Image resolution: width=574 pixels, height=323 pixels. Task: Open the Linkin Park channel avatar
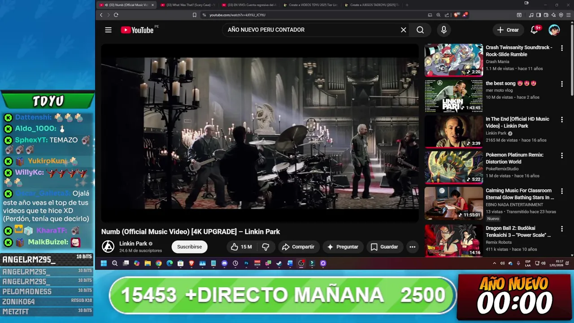pos(108,247)
